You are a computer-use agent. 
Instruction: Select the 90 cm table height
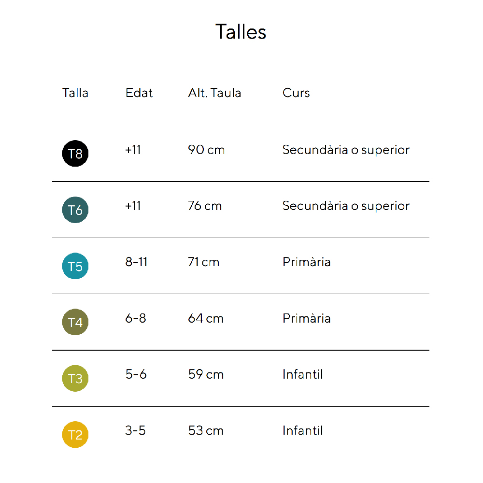tap(206, 150)
